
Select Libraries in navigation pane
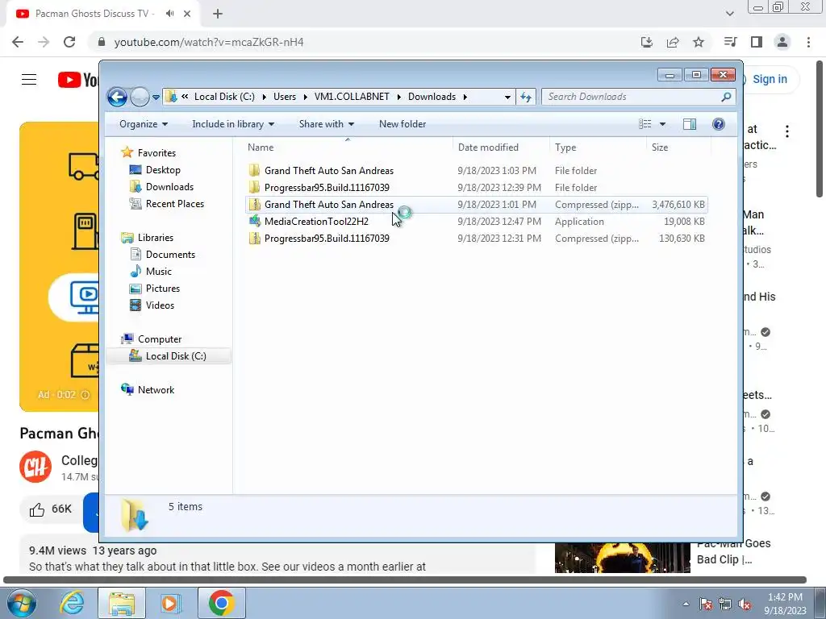click(x=156, y=238)
